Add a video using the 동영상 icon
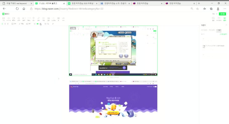This screenshot has width=229, height=124. 14,19
